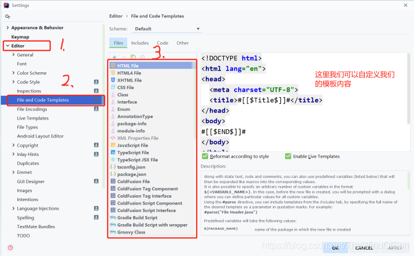Click the template list vertical scrollbar

195,101
